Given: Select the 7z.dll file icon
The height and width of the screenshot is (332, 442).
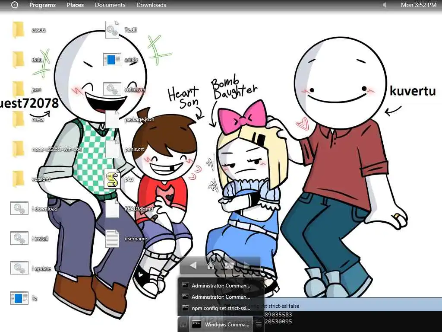Looking at the screenshot, I should 112,29.
